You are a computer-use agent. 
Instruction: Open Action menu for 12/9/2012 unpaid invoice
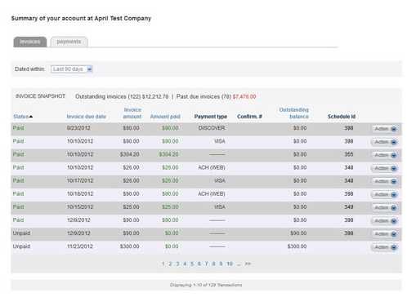point(384,234)
